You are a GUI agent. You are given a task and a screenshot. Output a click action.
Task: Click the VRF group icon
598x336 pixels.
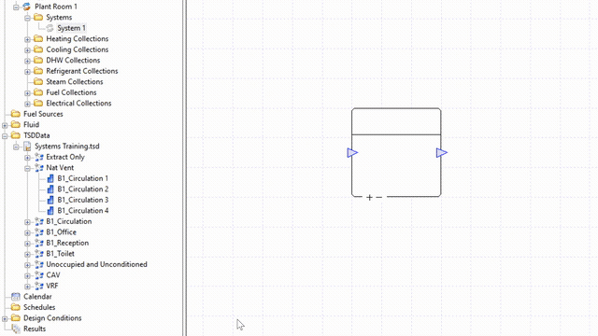39,286
